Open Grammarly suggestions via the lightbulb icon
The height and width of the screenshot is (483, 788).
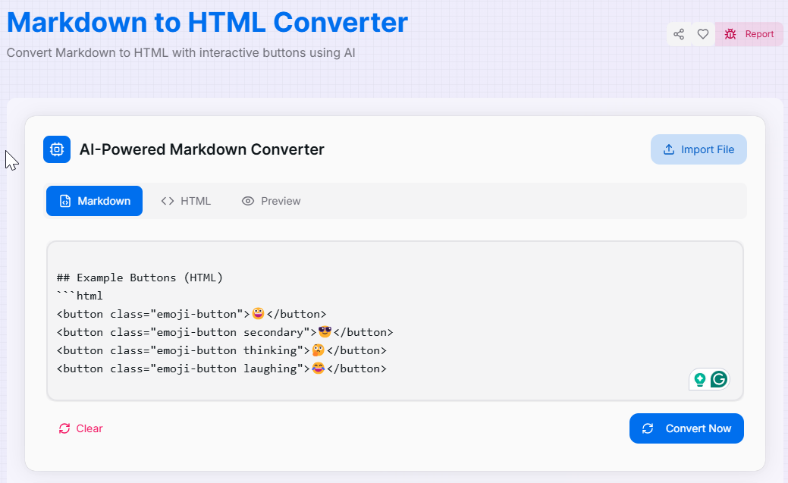(x=700, y=379)
